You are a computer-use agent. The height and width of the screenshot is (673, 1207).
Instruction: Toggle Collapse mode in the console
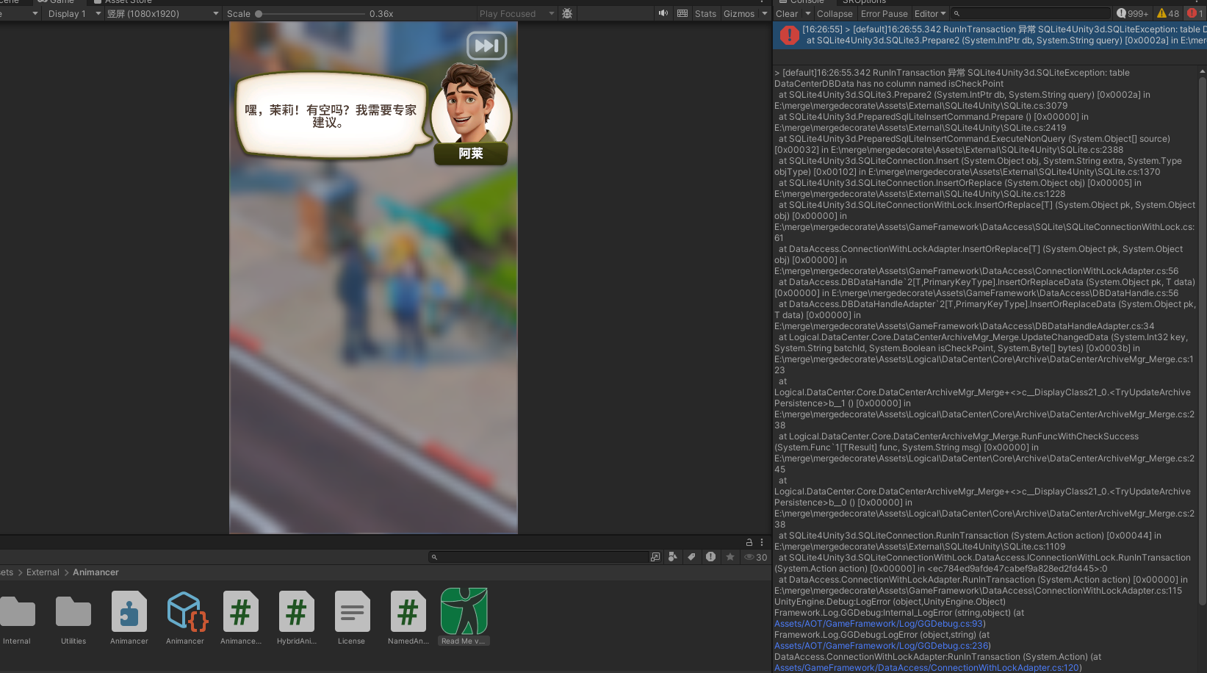pos(835,13)
